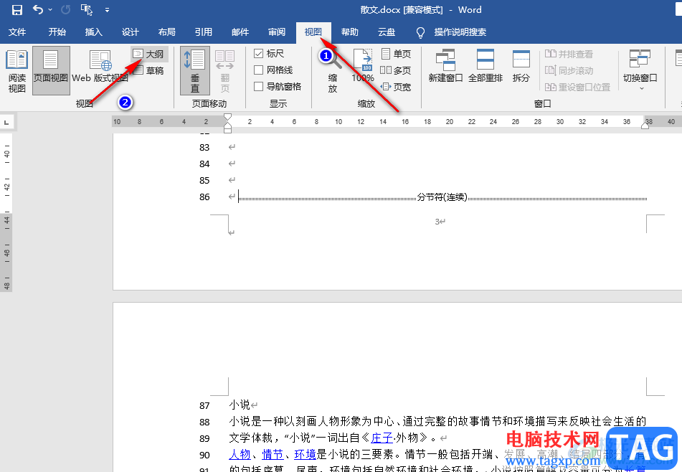Open the 庄子 hyperlink
682x472 pixels.
click(382, 438)
